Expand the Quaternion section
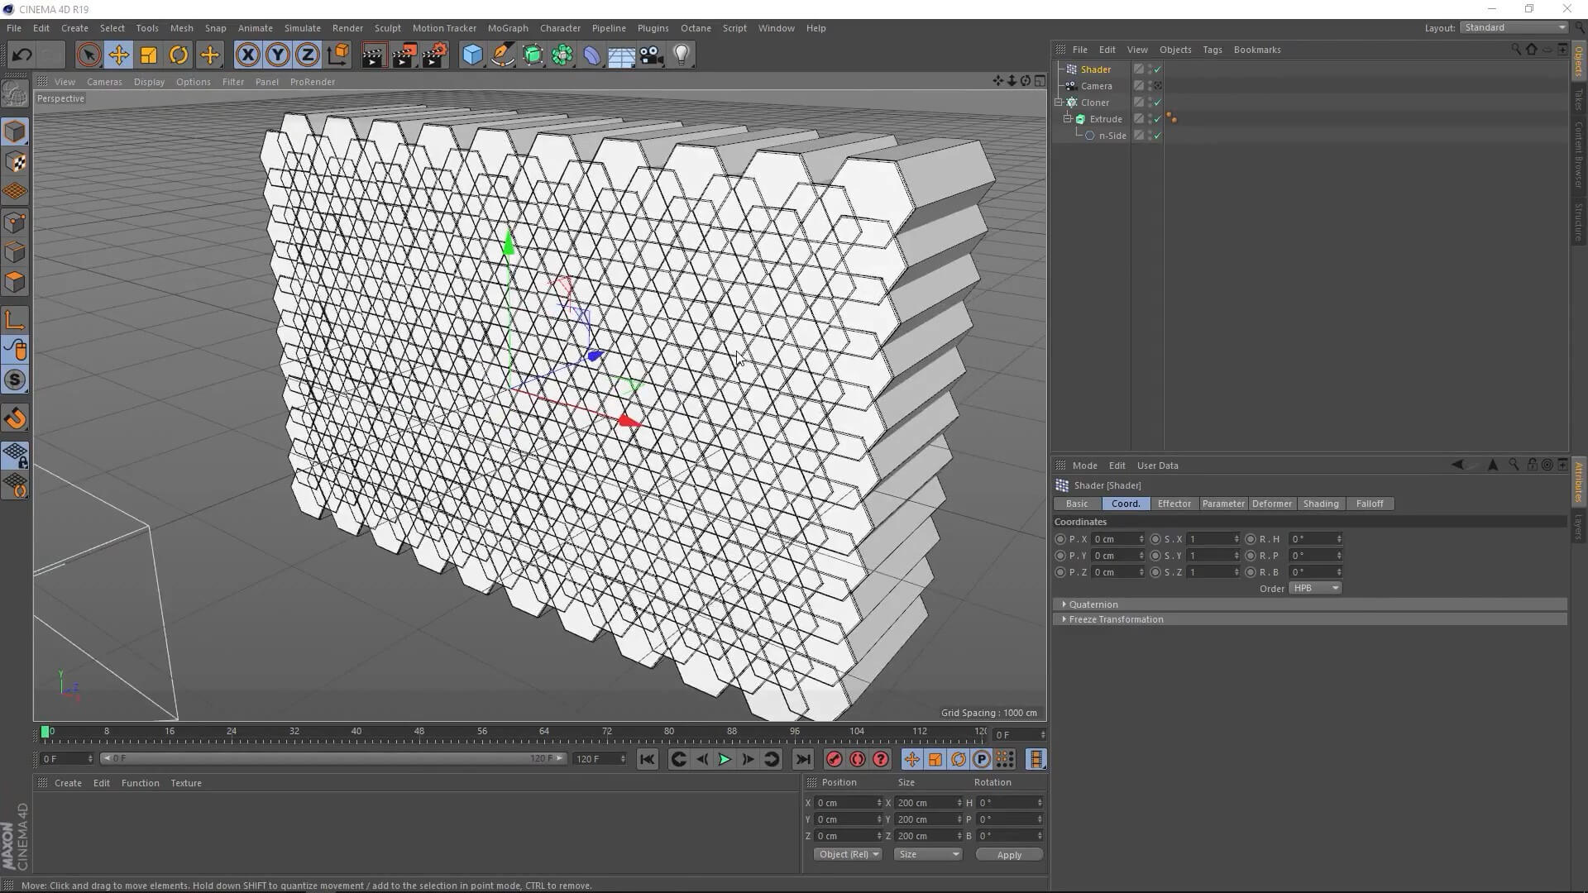 1093,604
